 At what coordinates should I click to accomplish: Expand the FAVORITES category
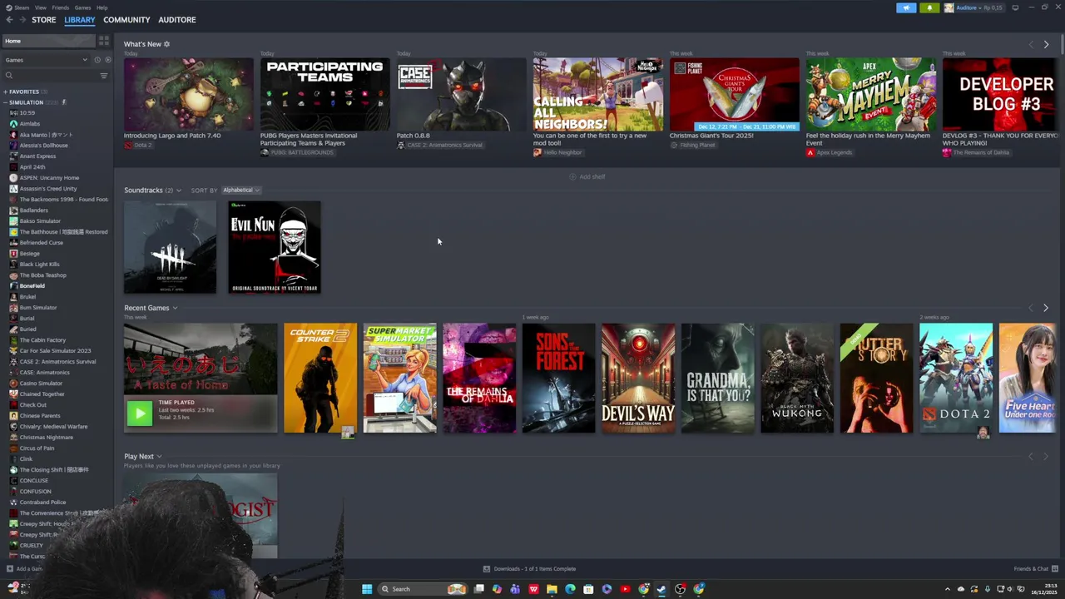tap(5, 92)
